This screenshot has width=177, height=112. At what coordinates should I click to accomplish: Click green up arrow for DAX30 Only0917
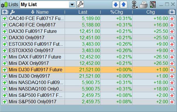point(5,38)
